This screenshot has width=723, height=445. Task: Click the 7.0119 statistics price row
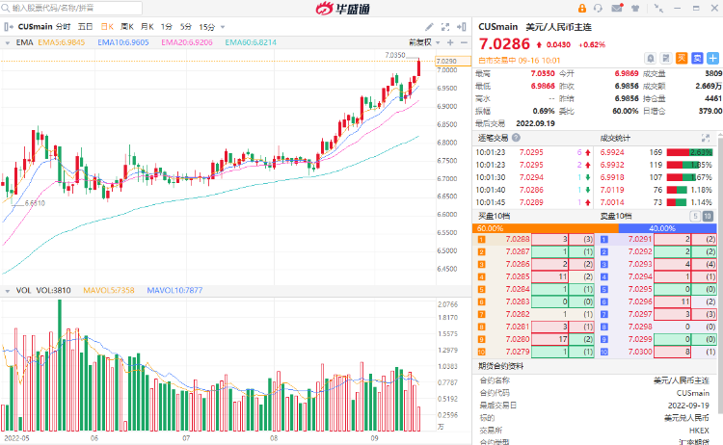point(656,190)
